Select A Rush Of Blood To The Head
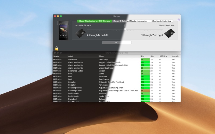This screenshot has height=134, width=215. (x=111, y=82)
